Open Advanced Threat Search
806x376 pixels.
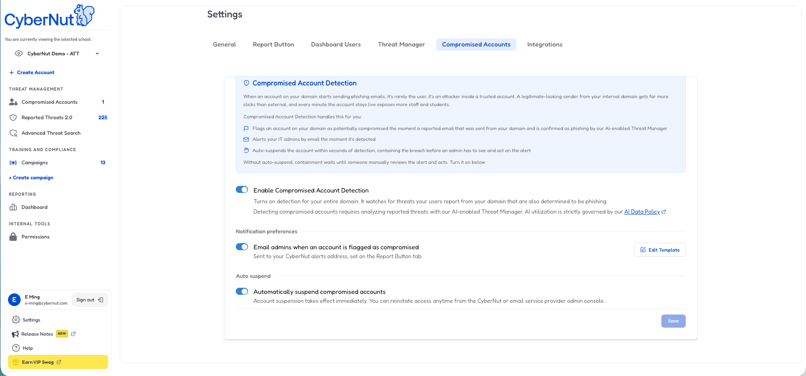pos(51,133)
